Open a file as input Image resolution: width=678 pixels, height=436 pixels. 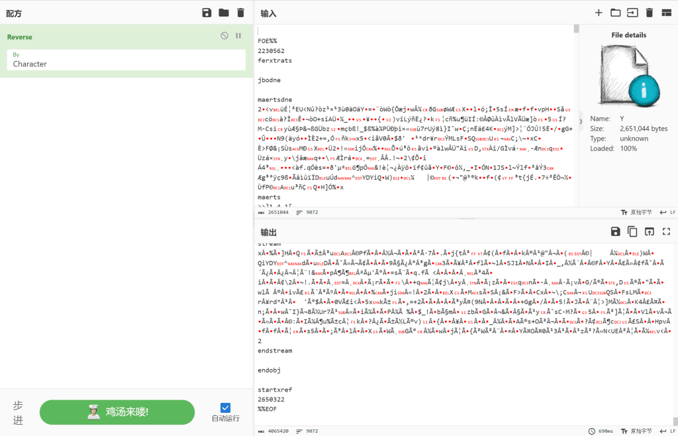[632, 13]
